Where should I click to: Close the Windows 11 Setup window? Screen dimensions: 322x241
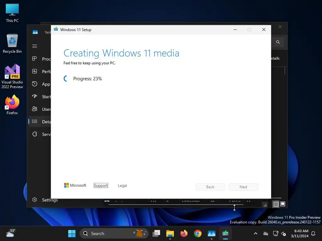[x=264, y=30]
